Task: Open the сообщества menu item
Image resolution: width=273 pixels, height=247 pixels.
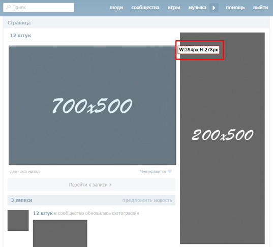Action: tap(145, 8)
